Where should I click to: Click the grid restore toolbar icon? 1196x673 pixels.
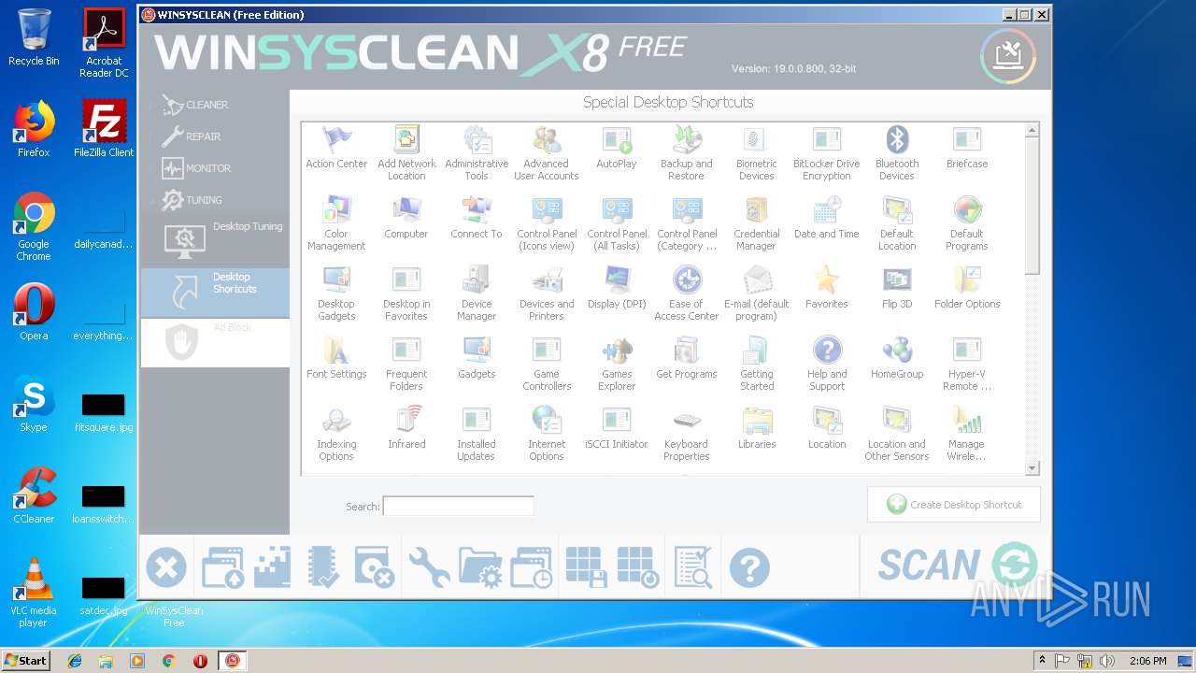(x=639, y=567)
